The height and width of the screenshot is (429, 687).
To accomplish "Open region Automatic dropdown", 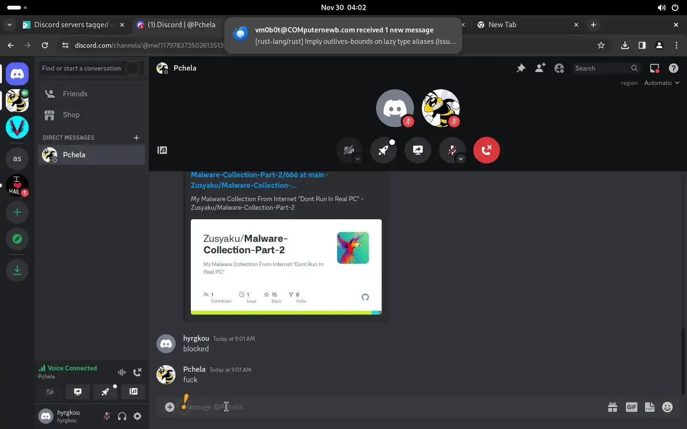I will (x=662, y=83).
